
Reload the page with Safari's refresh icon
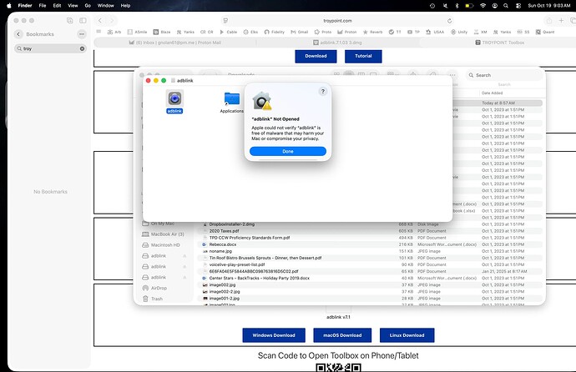click(449, 21)
